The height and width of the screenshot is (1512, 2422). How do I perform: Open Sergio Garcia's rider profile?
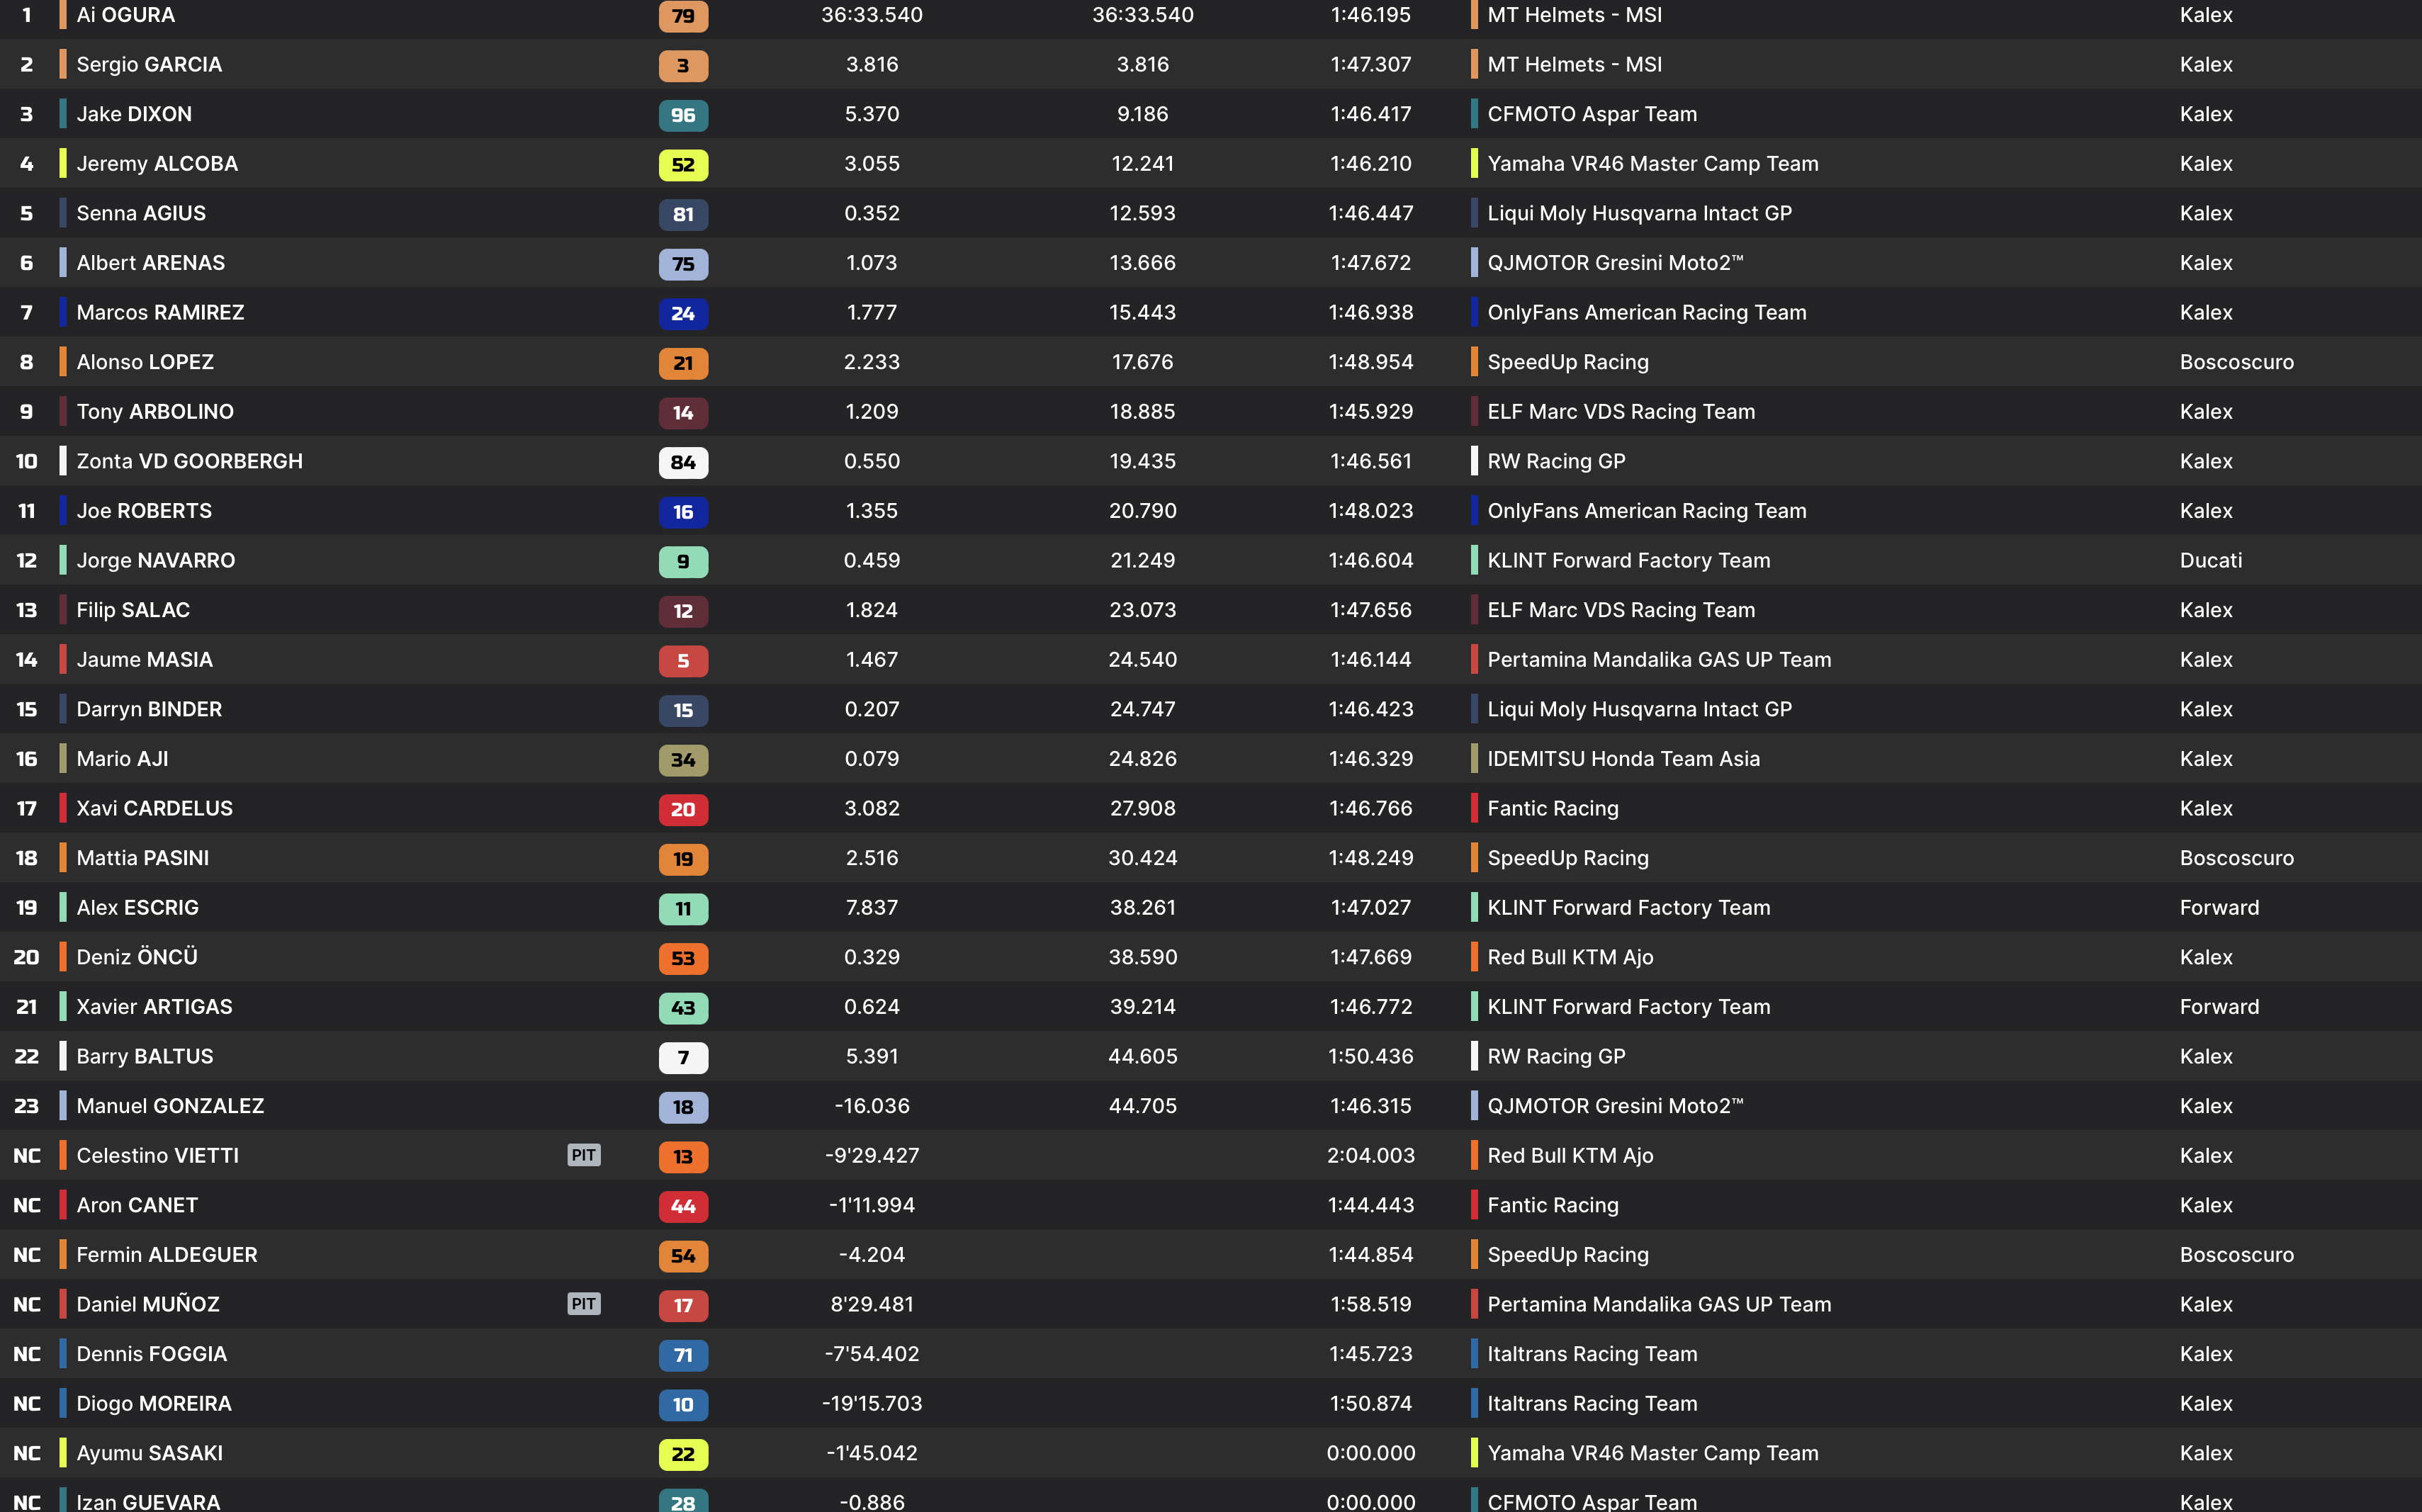click(149, 65)
